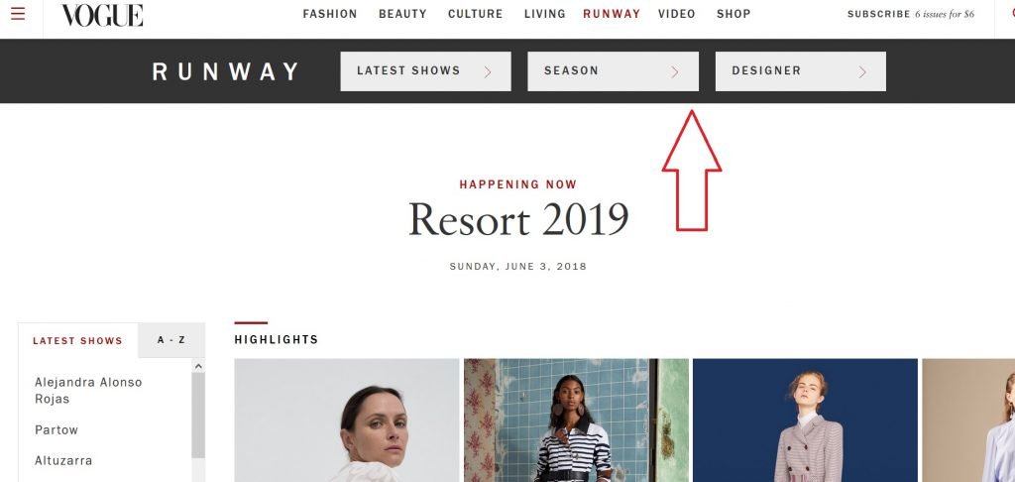Click the scroll up arrow in shows list
The width and height of the screenshot is (1015, 482).
pos(198,366)
